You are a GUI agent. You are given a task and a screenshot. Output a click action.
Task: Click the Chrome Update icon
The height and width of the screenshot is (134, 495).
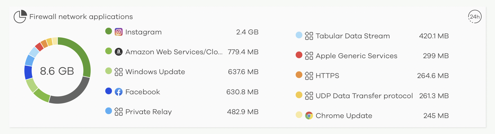309,116
